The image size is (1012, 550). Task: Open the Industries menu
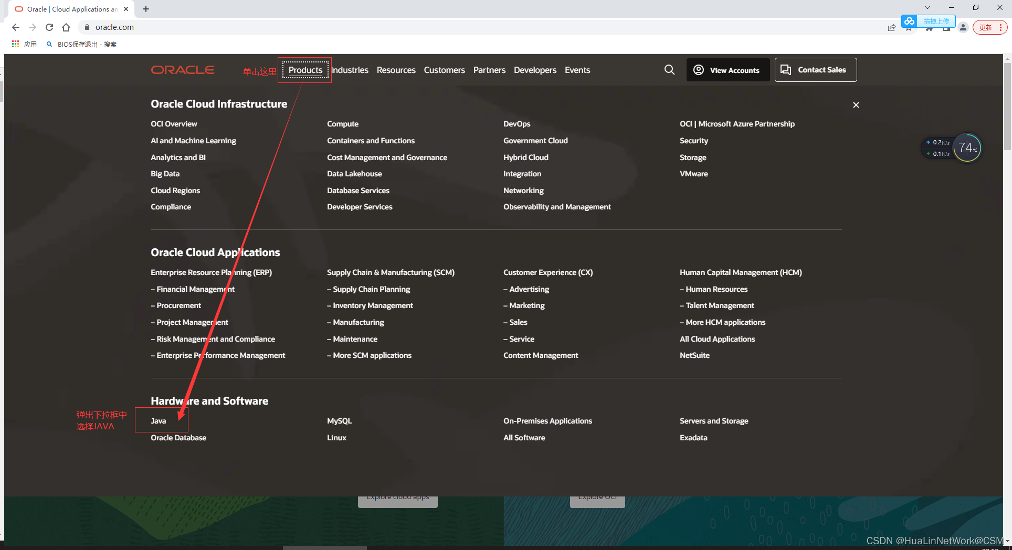350,70
